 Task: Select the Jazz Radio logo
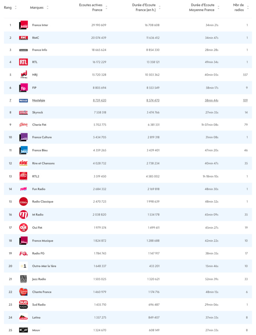[x=23, y=279]
